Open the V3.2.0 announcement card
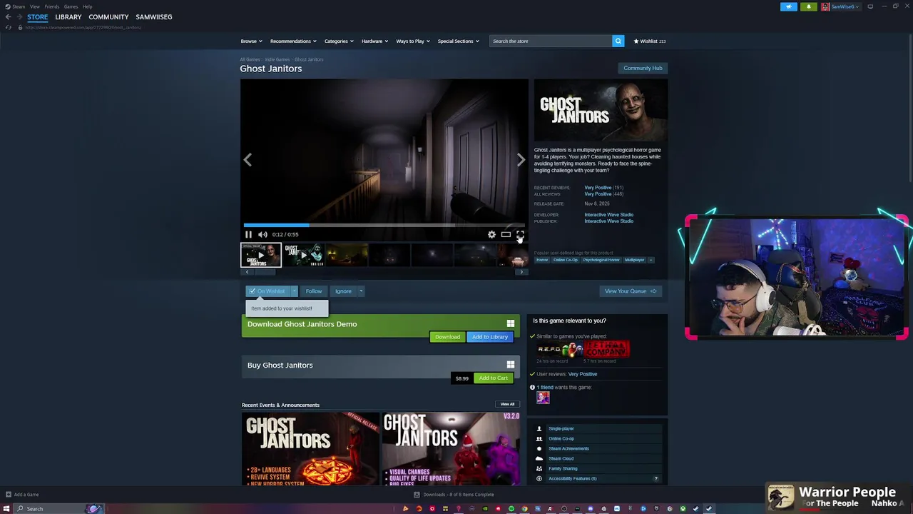Image resolution: width=913 pixels, height=514 pixels. (x=452, y=448)
